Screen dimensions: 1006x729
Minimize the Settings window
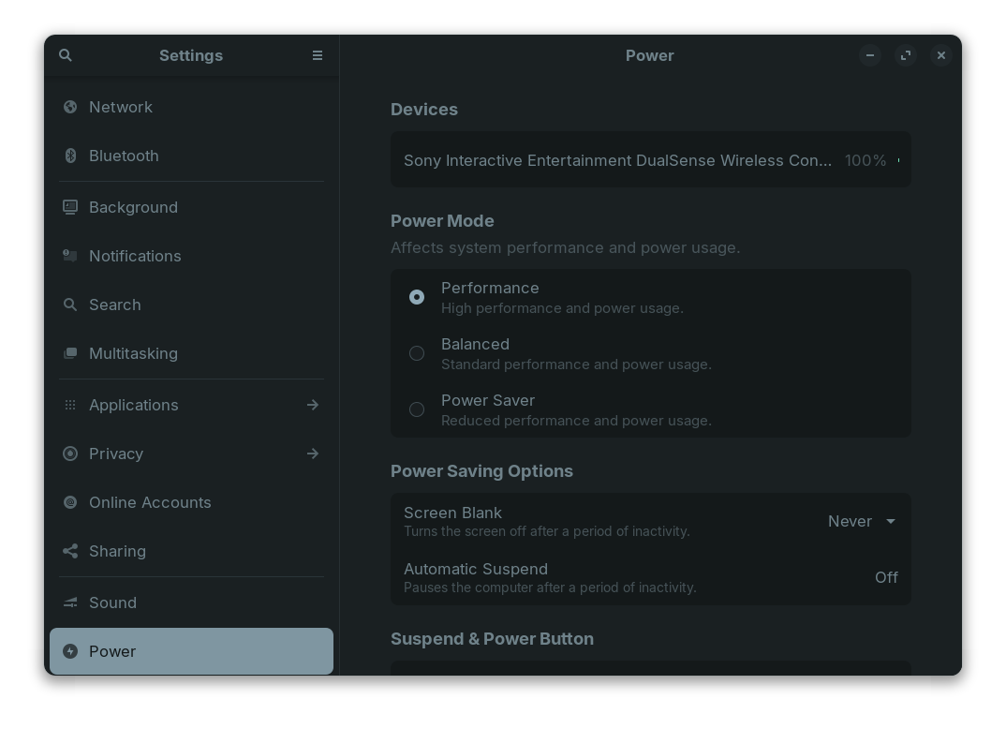click(870, 55)
